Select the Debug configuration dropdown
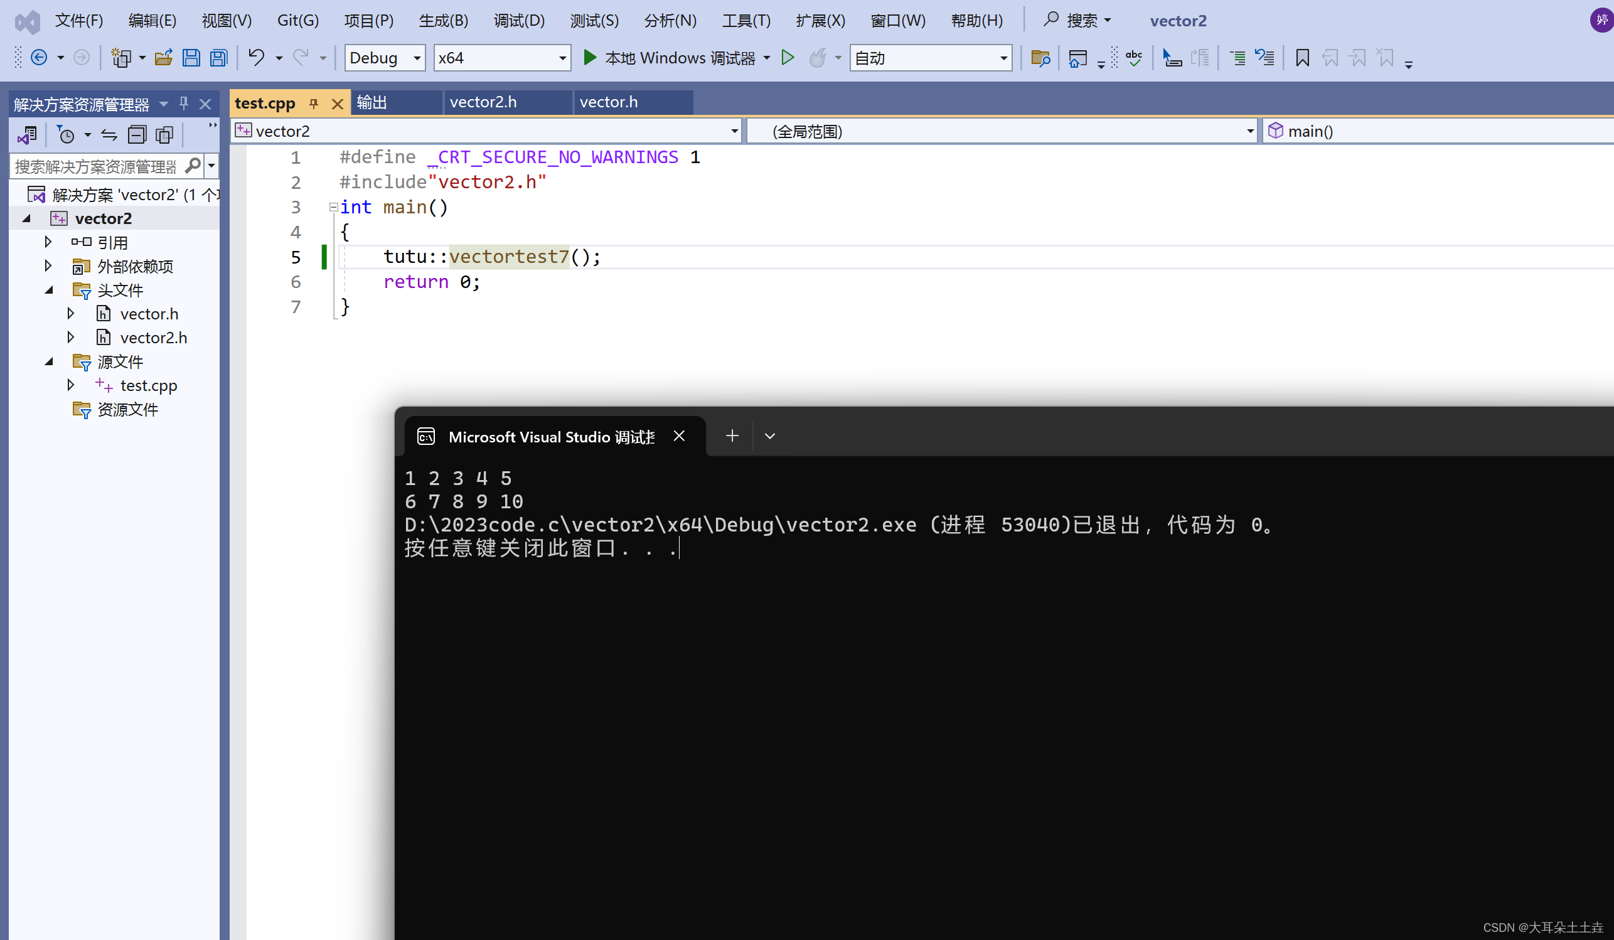This screenshot has width=1614, height=940. (x=385, y=57)
